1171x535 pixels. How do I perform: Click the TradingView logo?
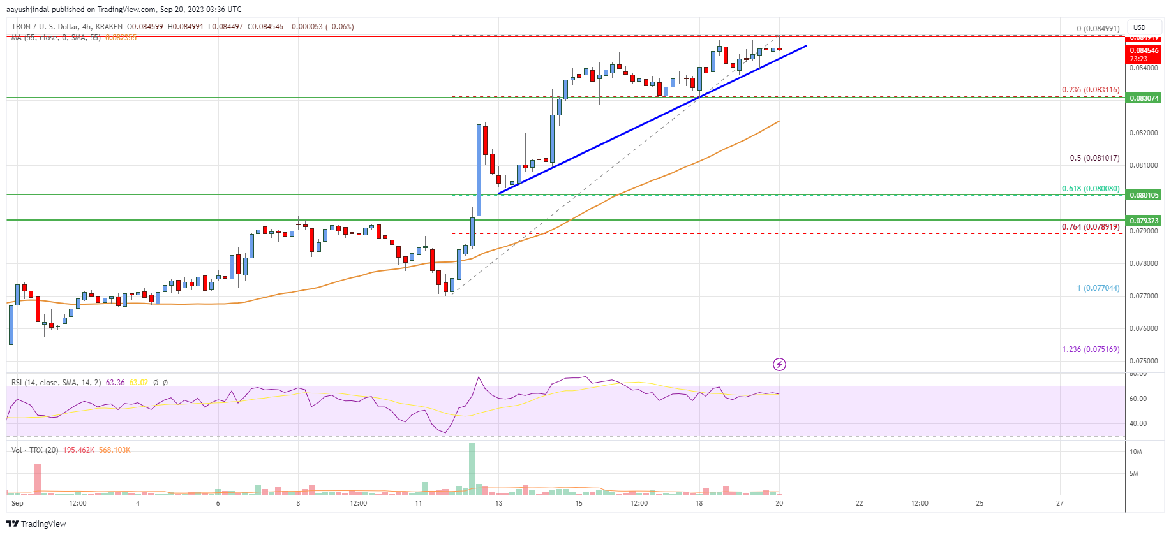(x=36, y=524)
